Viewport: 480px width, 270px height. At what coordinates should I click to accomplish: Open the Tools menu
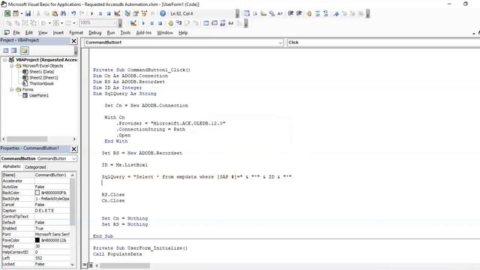coord(125,33)
